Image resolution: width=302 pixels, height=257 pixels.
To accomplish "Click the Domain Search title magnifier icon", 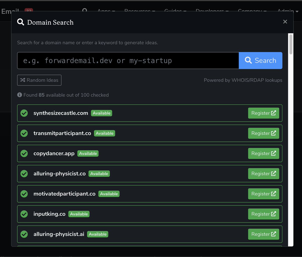I will pyautogui.click(x=21, y=22).
